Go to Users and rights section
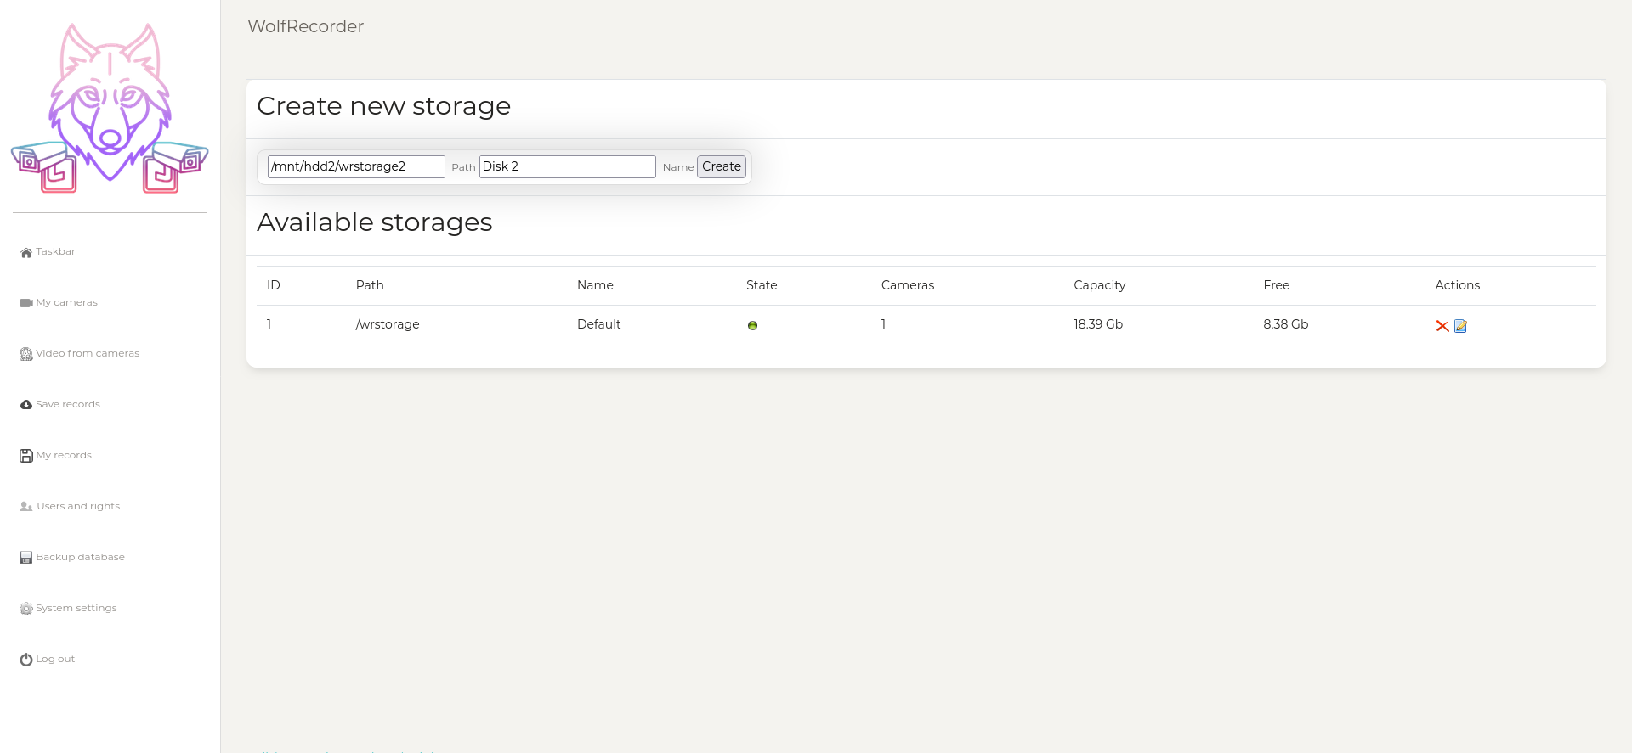This screenshot has width=1632, height=753. point(78,506)
